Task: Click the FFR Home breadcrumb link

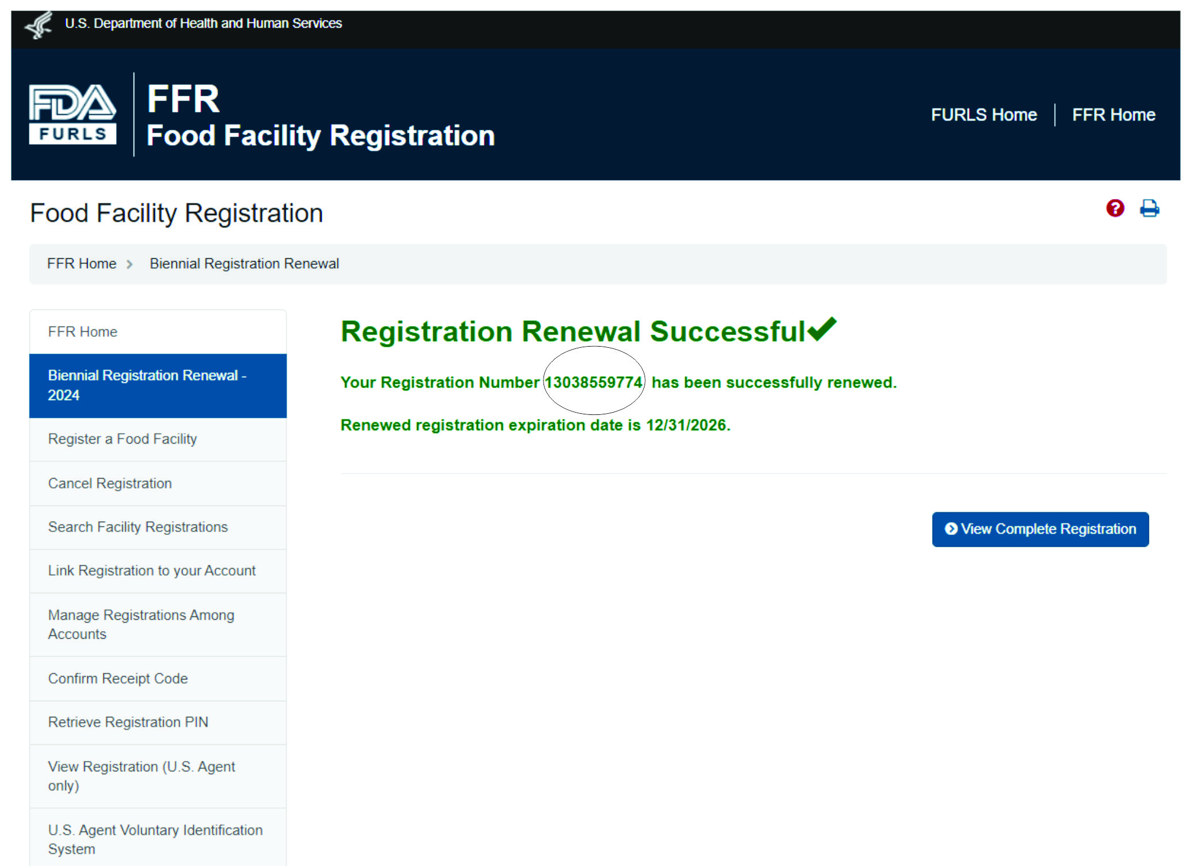Action: point(81,264)
